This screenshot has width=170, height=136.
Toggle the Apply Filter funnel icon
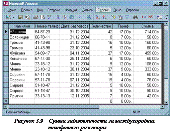click(x=127, y=17)
